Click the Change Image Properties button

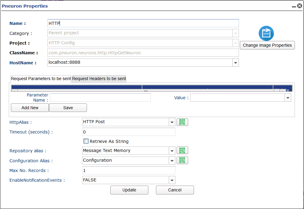(x=267, y=45)
